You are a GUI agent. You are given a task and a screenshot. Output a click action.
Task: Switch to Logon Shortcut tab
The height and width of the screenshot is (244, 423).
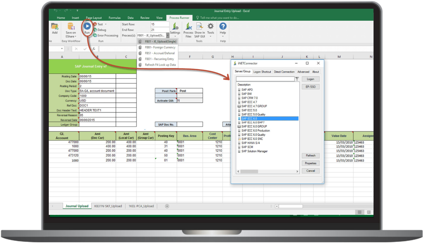(x=262, y=72)
